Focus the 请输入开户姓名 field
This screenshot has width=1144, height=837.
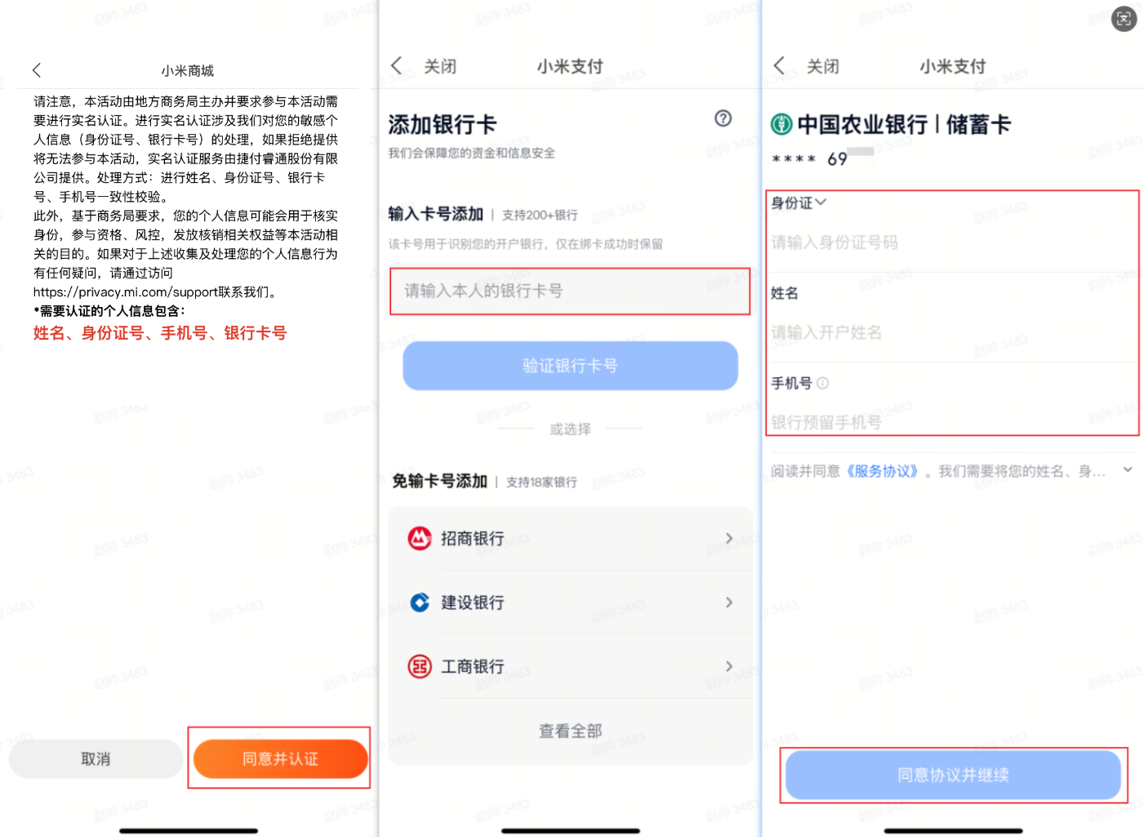click(952, 332)
